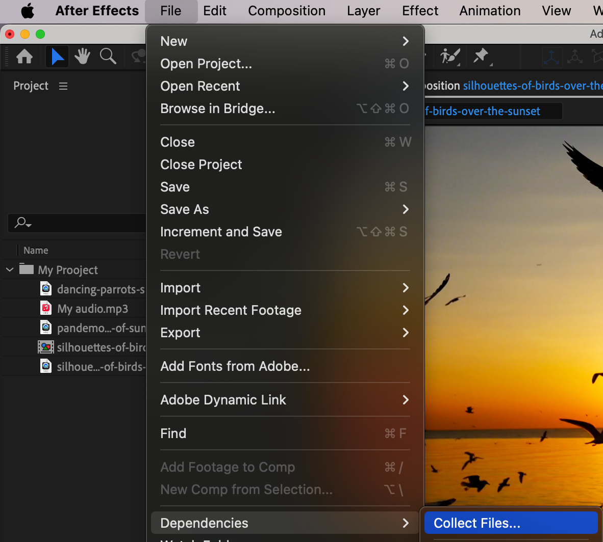The height and width of the screenshot is (542, 603).
Task: Expand the Import submenu
Action: [x=406, y=288]
